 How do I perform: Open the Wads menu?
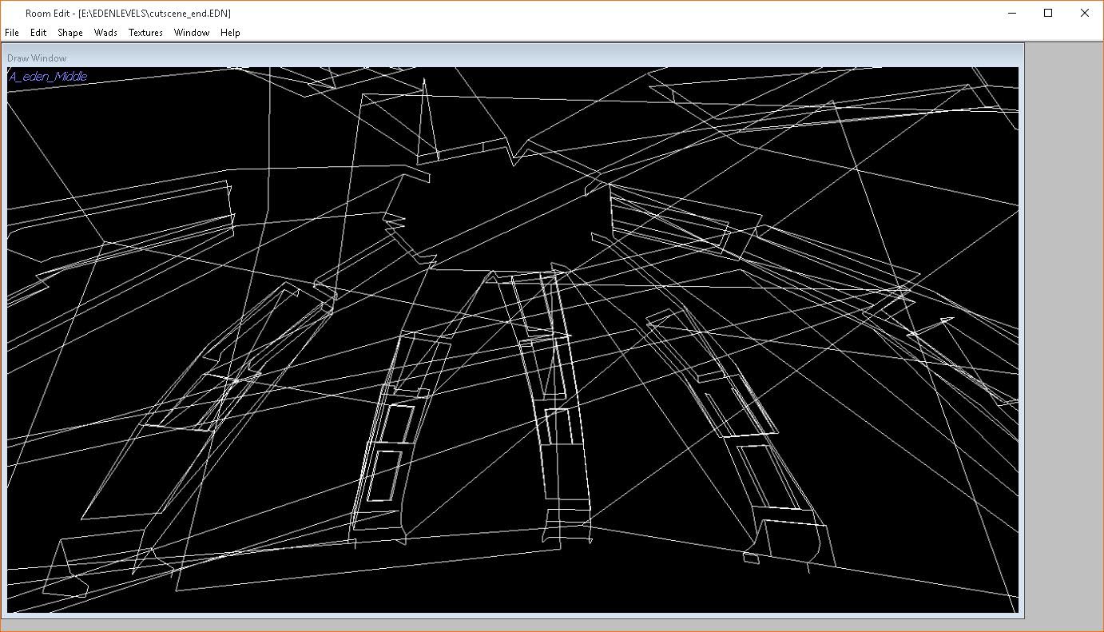(x=105, y=33)
